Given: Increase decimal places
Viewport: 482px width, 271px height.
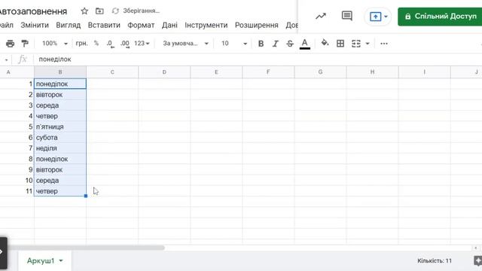Looking at the screenshot, I should (125, 44).
